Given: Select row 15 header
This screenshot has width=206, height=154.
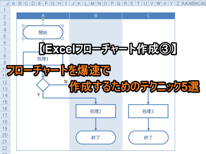Looking at the screenshot, I should point(5,102).
